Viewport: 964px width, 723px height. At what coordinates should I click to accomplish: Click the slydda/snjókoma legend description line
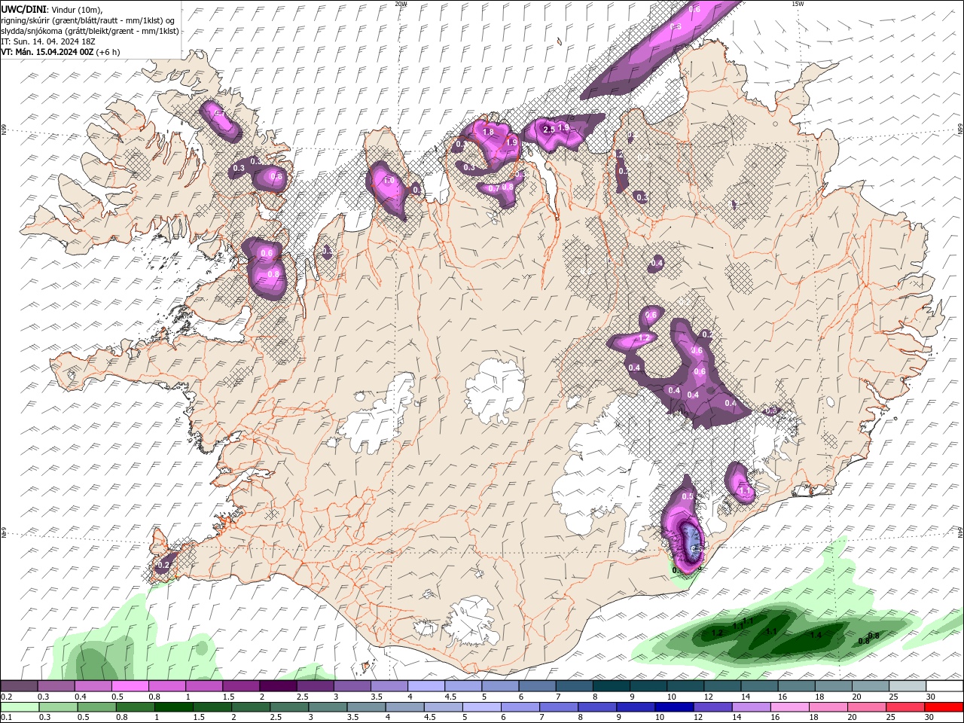coord(90,31)
